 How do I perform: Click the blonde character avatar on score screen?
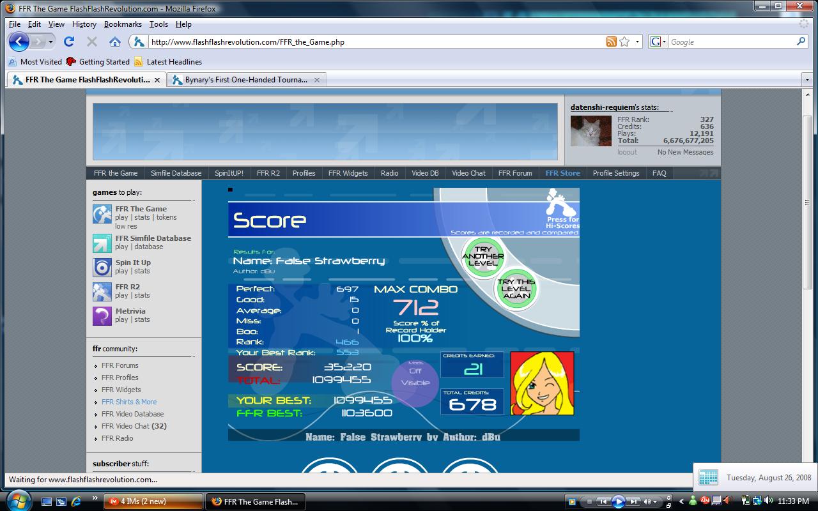tap(542, 383)
